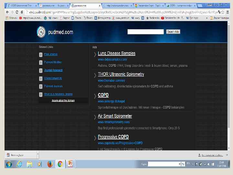Image resolution: width=233 pixels, height=175 pixels.
Task: Click chevron beside Lung Disease Samples ad
Action: point(95,54)
